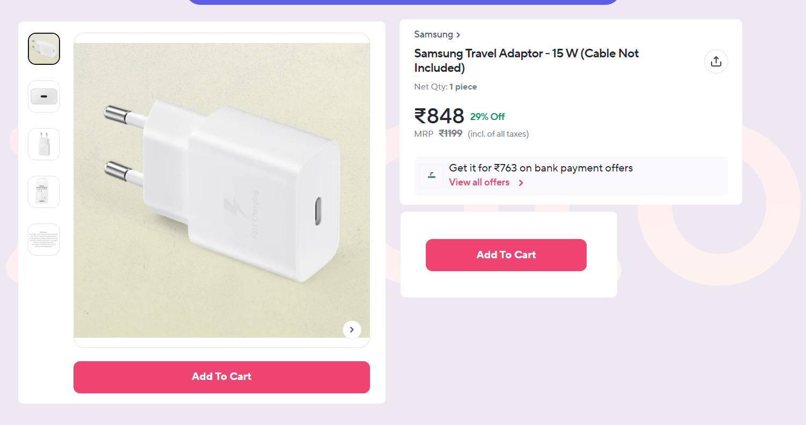Open the disclaimer text thumbnail

coord(44,240)
